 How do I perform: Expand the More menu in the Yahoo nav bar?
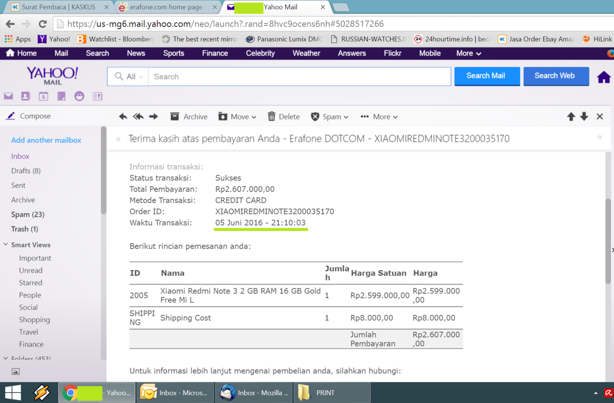(x=469, y=53)
